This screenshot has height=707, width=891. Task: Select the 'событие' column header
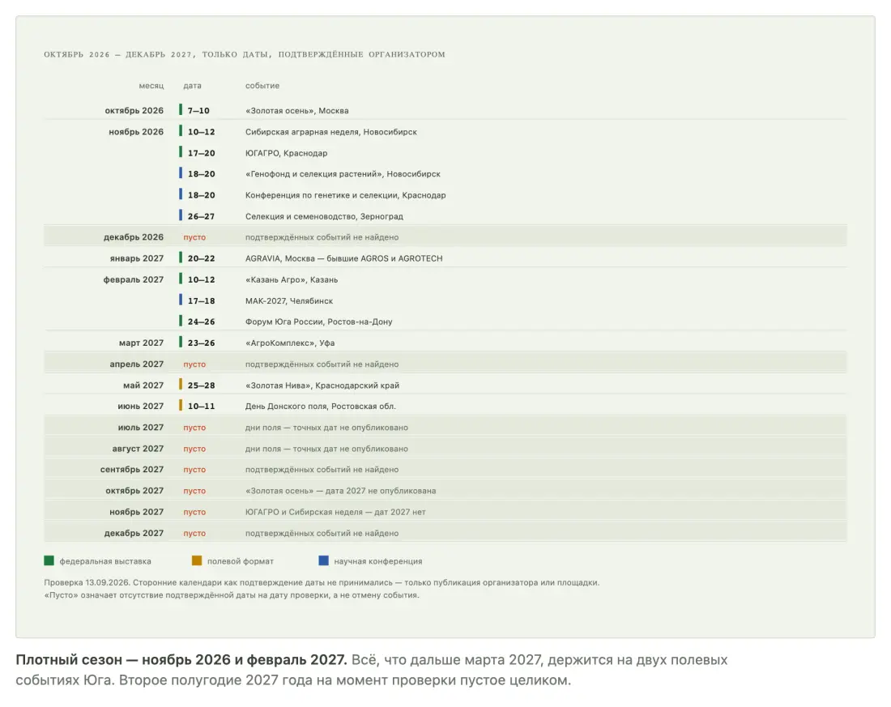coord(262,86)
